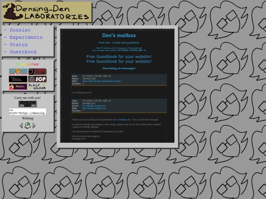Go to the Experiments page
The height and width of the screenshot is (199, 266).
26,37
